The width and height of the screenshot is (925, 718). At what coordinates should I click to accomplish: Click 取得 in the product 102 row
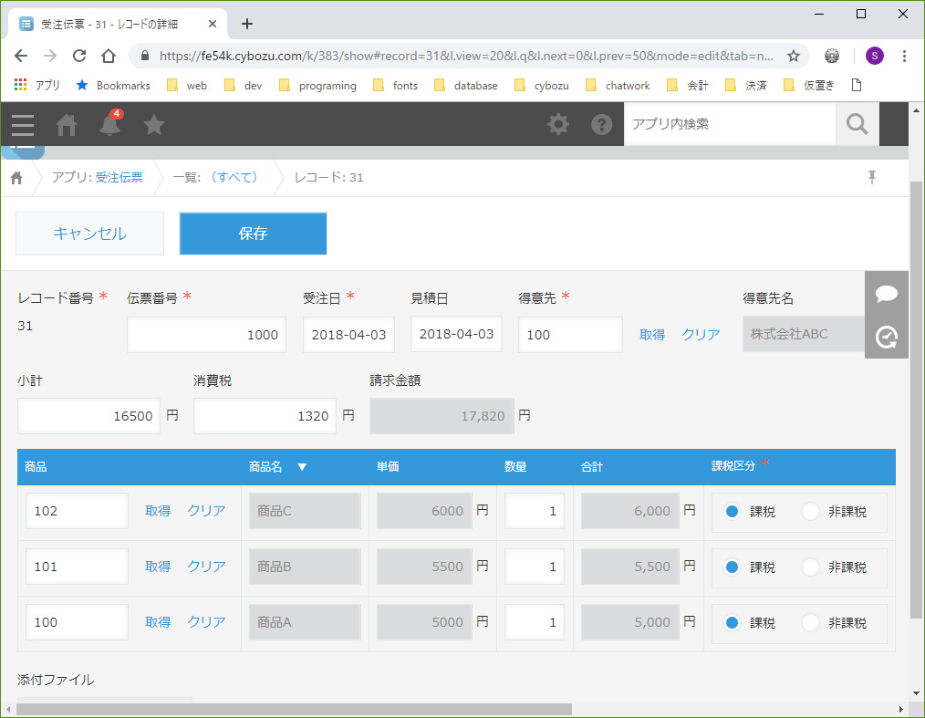click(x=158, y=511)
